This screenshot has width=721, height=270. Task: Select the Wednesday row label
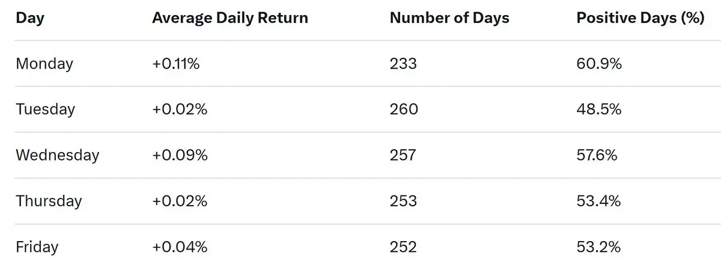pos(58,155)
